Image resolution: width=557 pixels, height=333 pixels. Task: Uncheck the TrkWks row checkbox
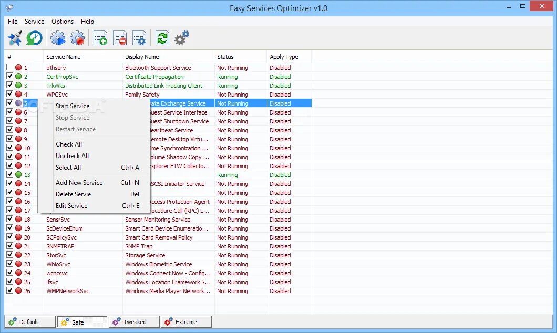(x=9, y=85)
